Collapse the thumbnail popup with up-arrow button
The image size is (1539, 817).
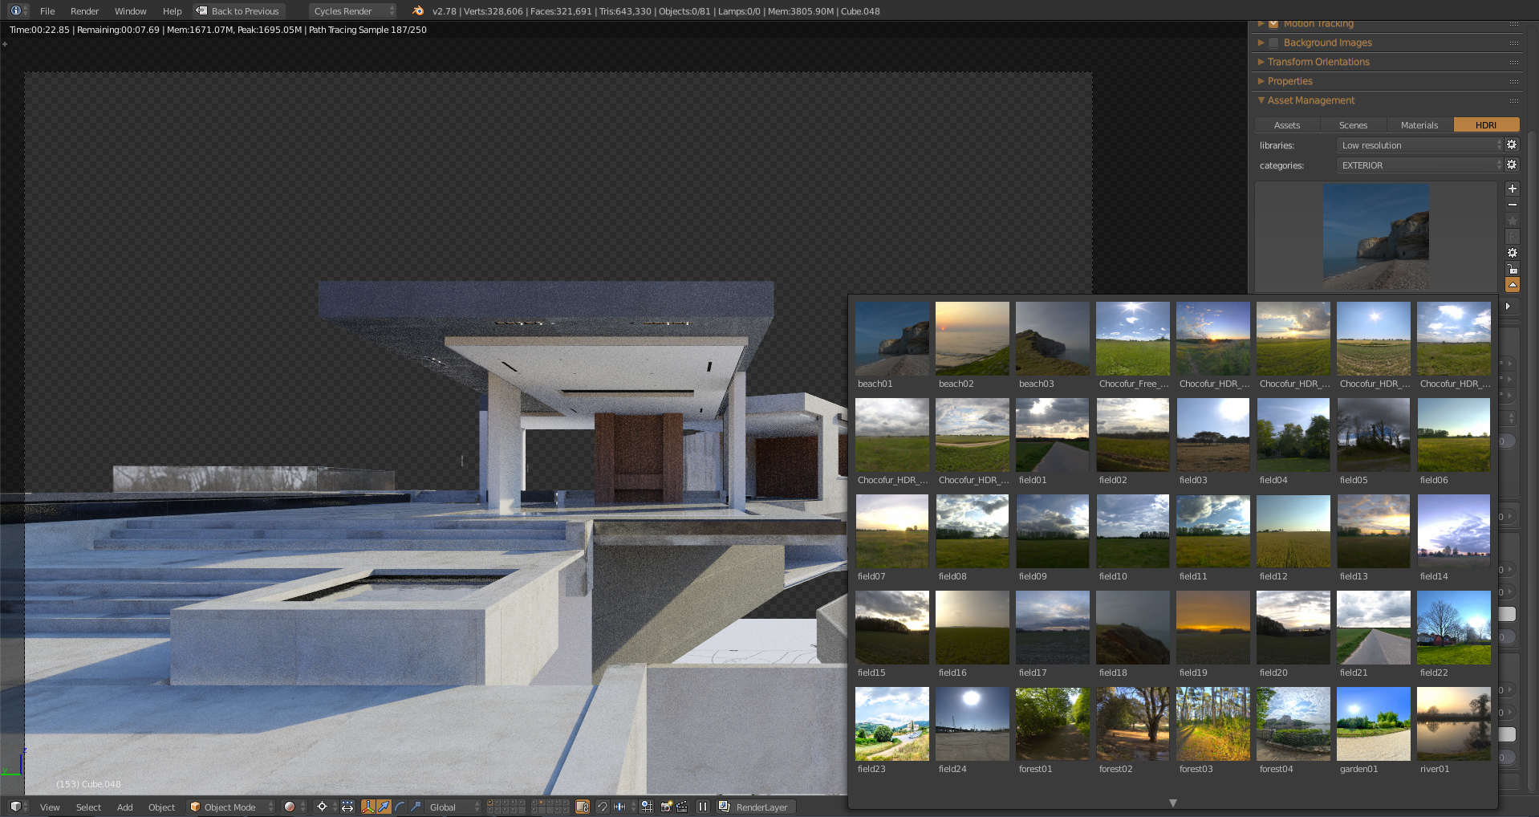[x=1513, y=285]
